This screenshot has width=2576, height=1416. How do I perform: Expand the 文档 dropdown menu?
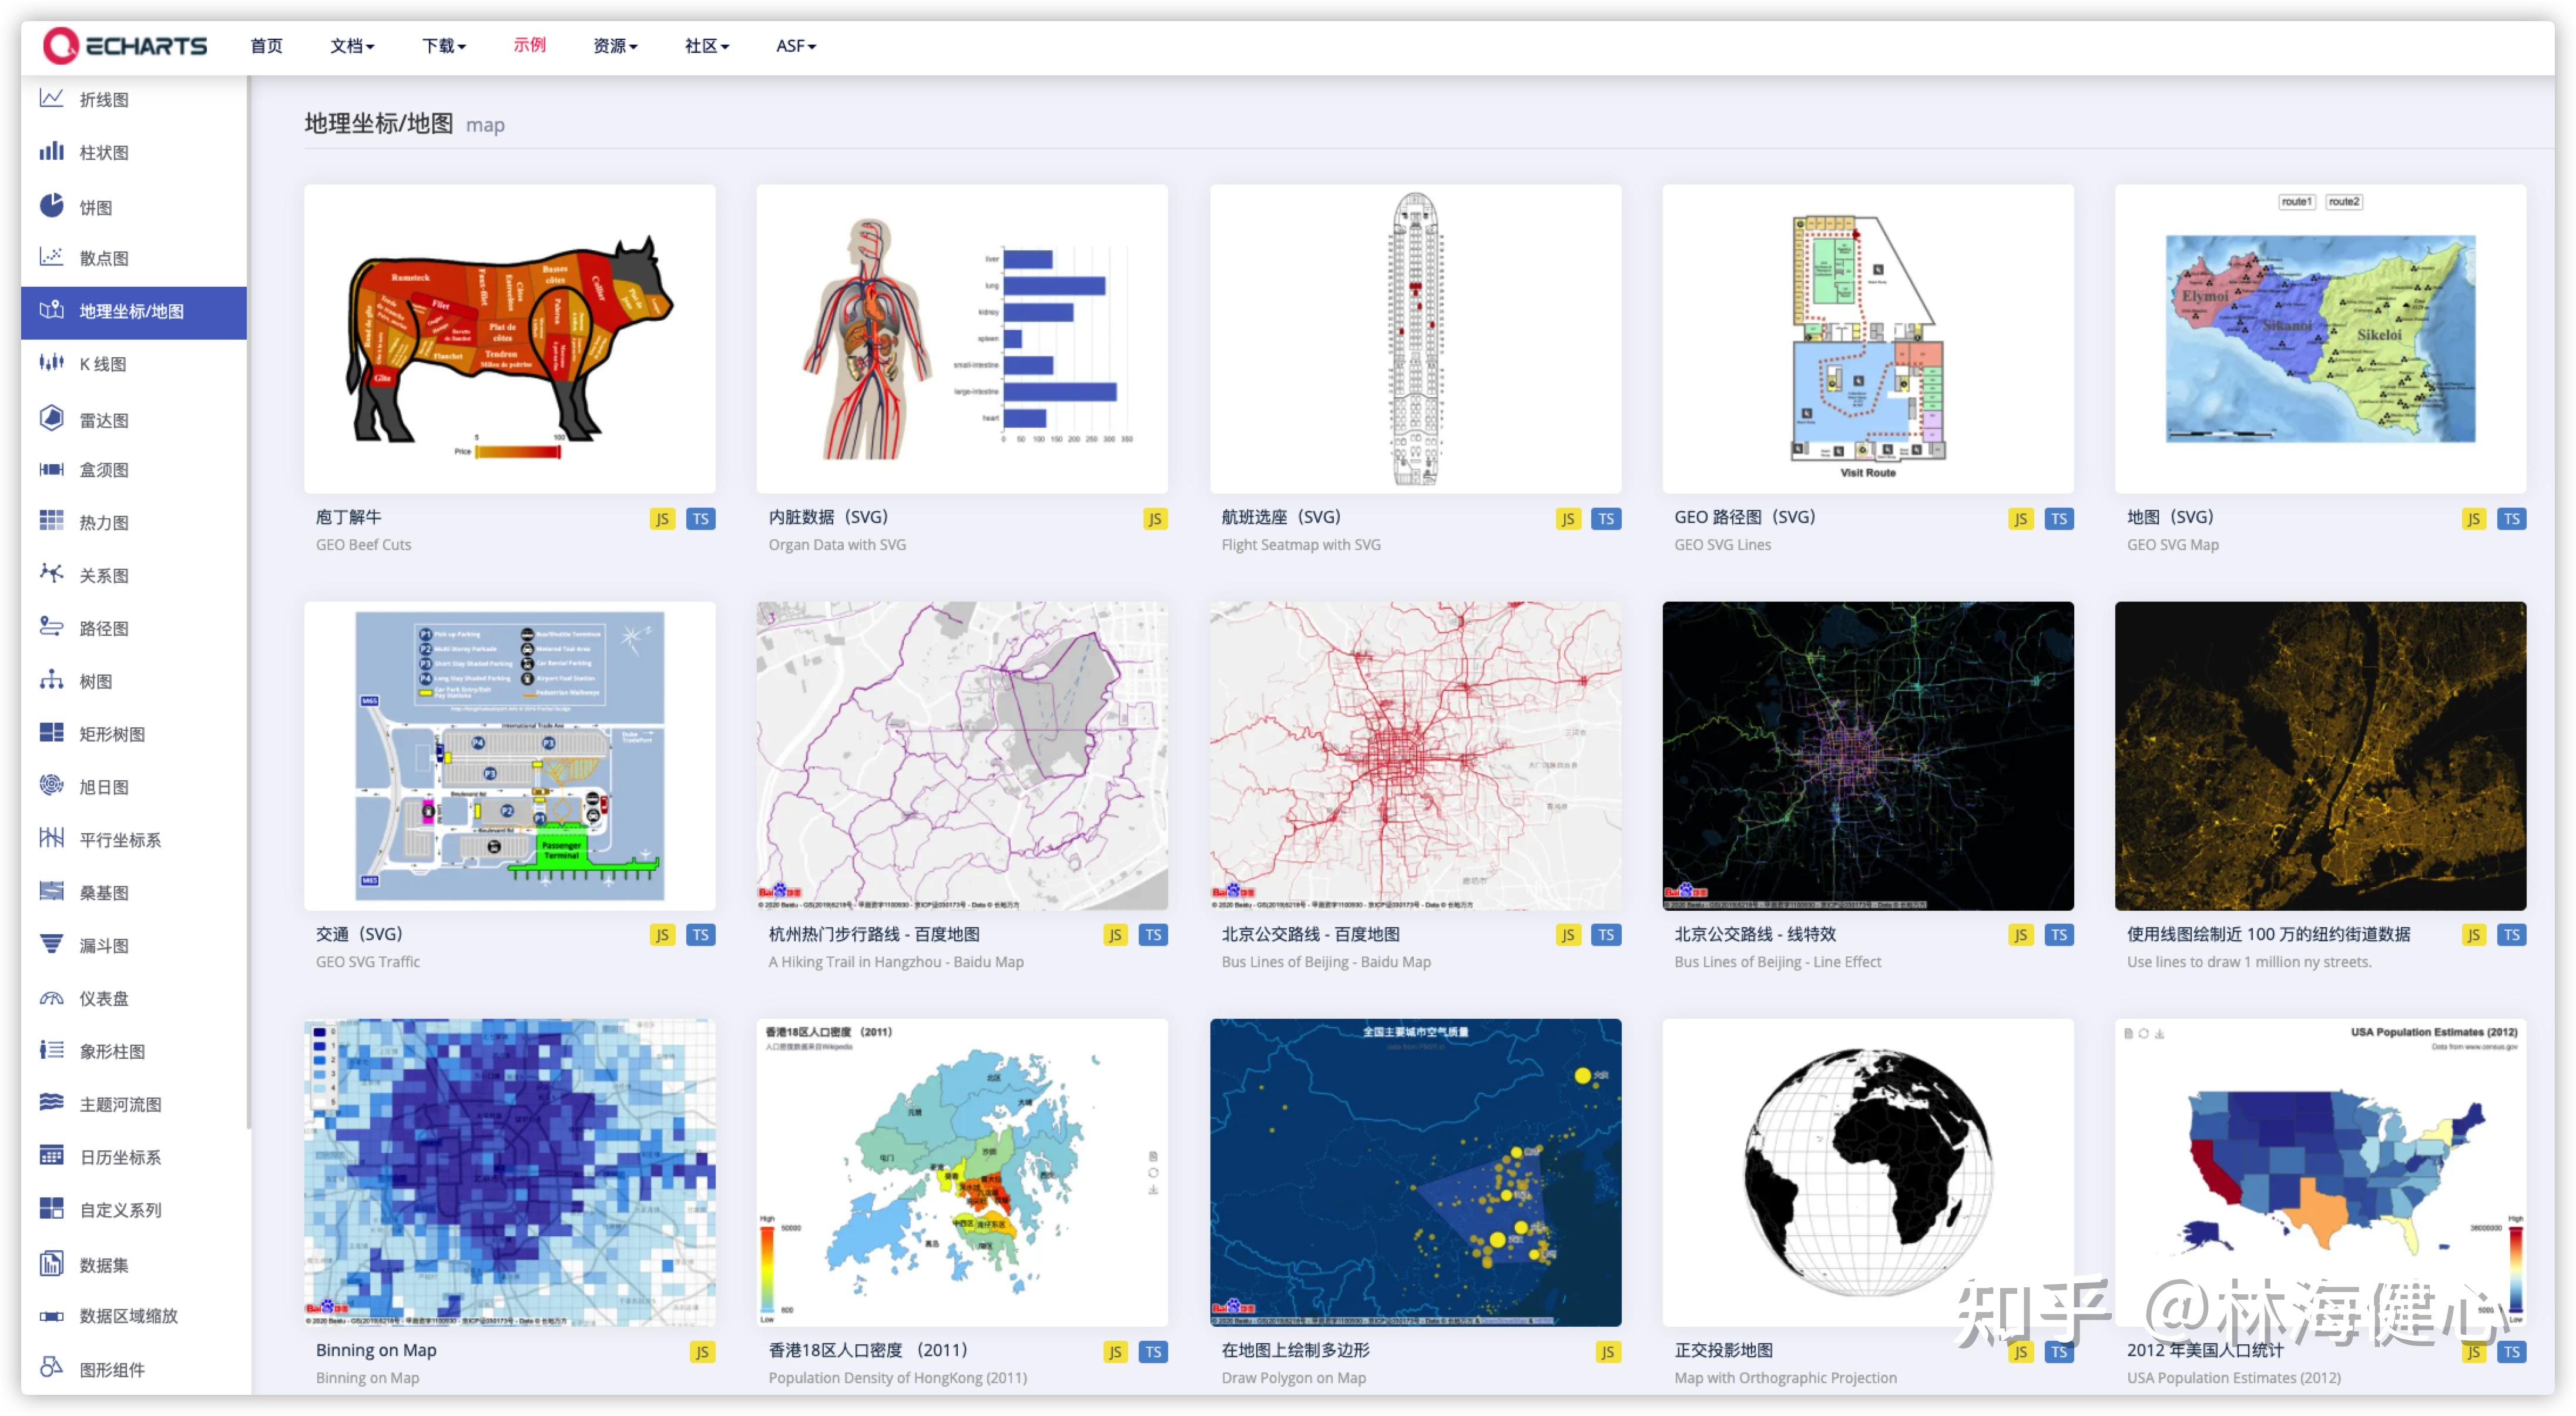pos(352,46)
